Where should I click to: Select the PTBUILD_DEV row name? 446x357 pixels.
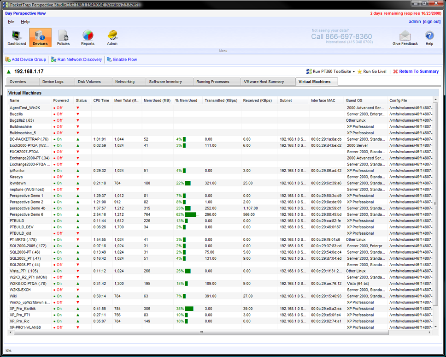[x=22, y=227]
